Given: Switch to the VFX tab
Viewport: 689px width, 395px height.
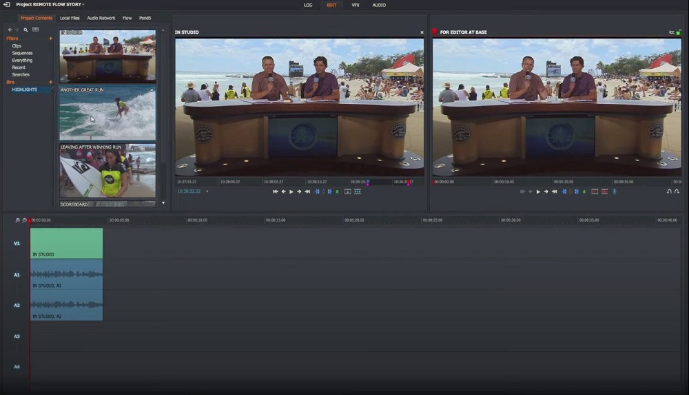Looking at the screenshot, I should click(356, 5).
